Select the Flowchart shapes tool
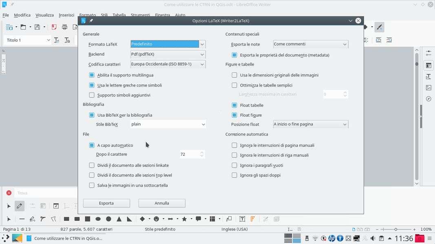Screen dimensions: 435x244 [212, 219]
